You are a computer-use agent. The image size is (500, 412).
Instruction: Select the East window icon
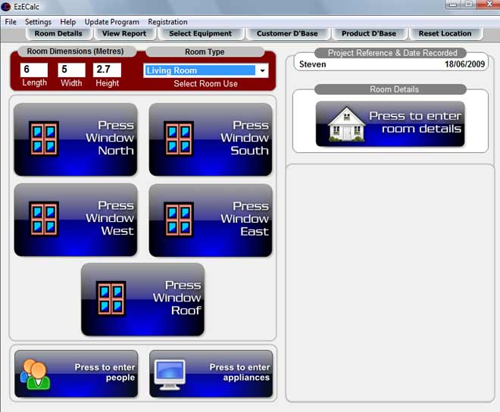[179, 218]
